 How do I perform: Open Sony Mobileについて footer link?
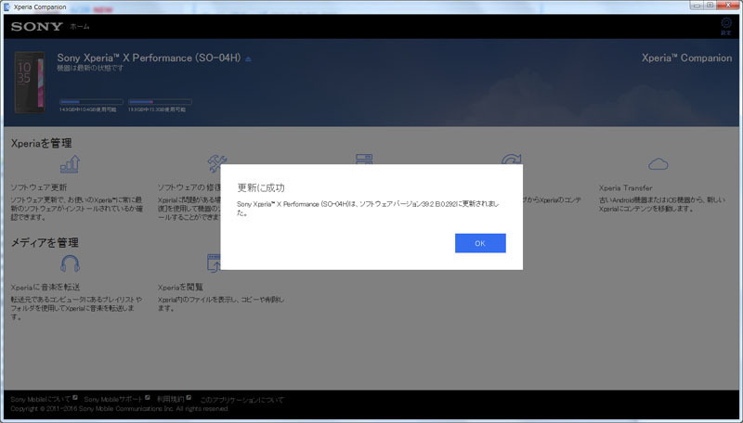[x=40, y=399]
